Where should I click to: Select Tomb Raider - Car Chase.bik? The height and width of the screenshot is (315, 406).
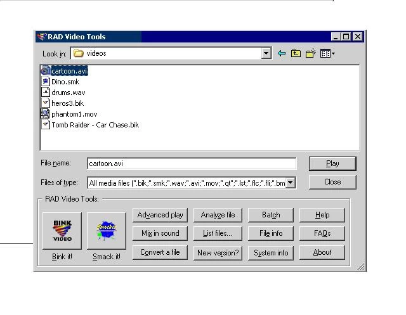[x=95, y=125]
